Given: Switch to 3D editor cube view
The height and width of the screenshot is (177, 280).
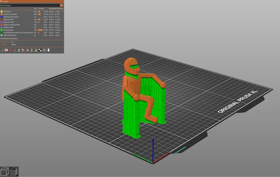Looking at the screenshot, I should tap(5, 172).
